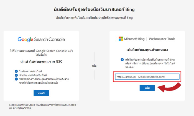Click the Google trademark footnote text
Viewport: 194px width, 116px height.
[x=42, y=106]
